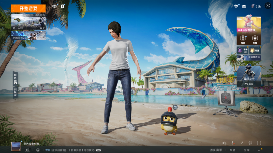Toggle the speaker voice output icon

(x=224, y=143)
